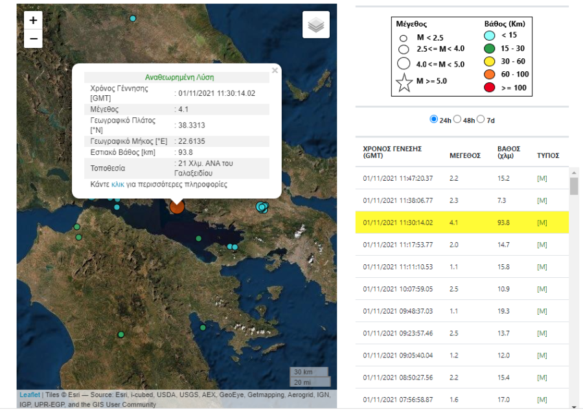Click the red '>= 100' depth legend swatch
Screen dimensions: 583x410
[x=489, y=87]
